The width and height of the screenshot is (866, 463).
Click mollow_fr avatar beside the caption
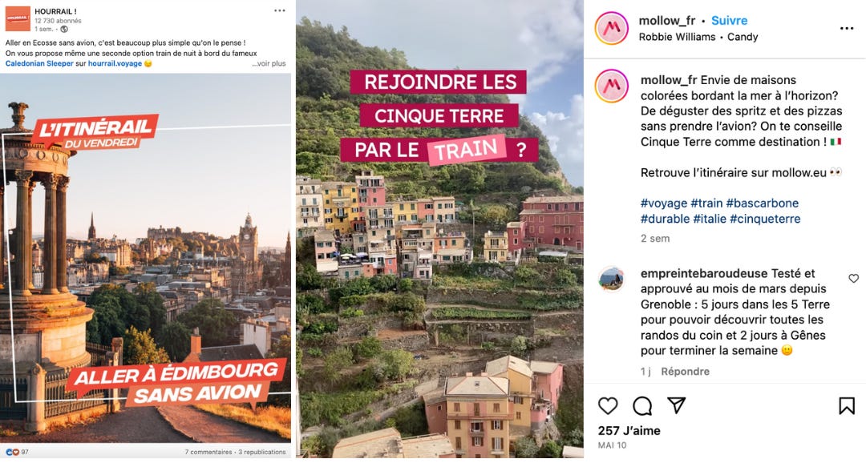click(611, 86)
